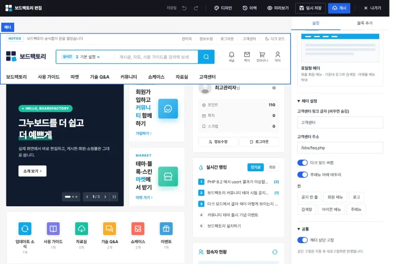394x264 pixels.
Task: Toggle the 주메뉴 아래 테두리 switch
Action: 302,175
